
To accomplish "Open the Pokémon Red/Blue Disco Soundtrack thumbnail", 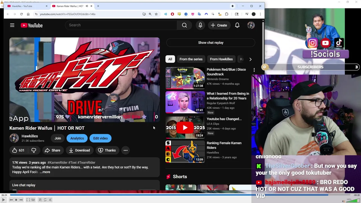I will pyautogui.click(x=185, y=78).
